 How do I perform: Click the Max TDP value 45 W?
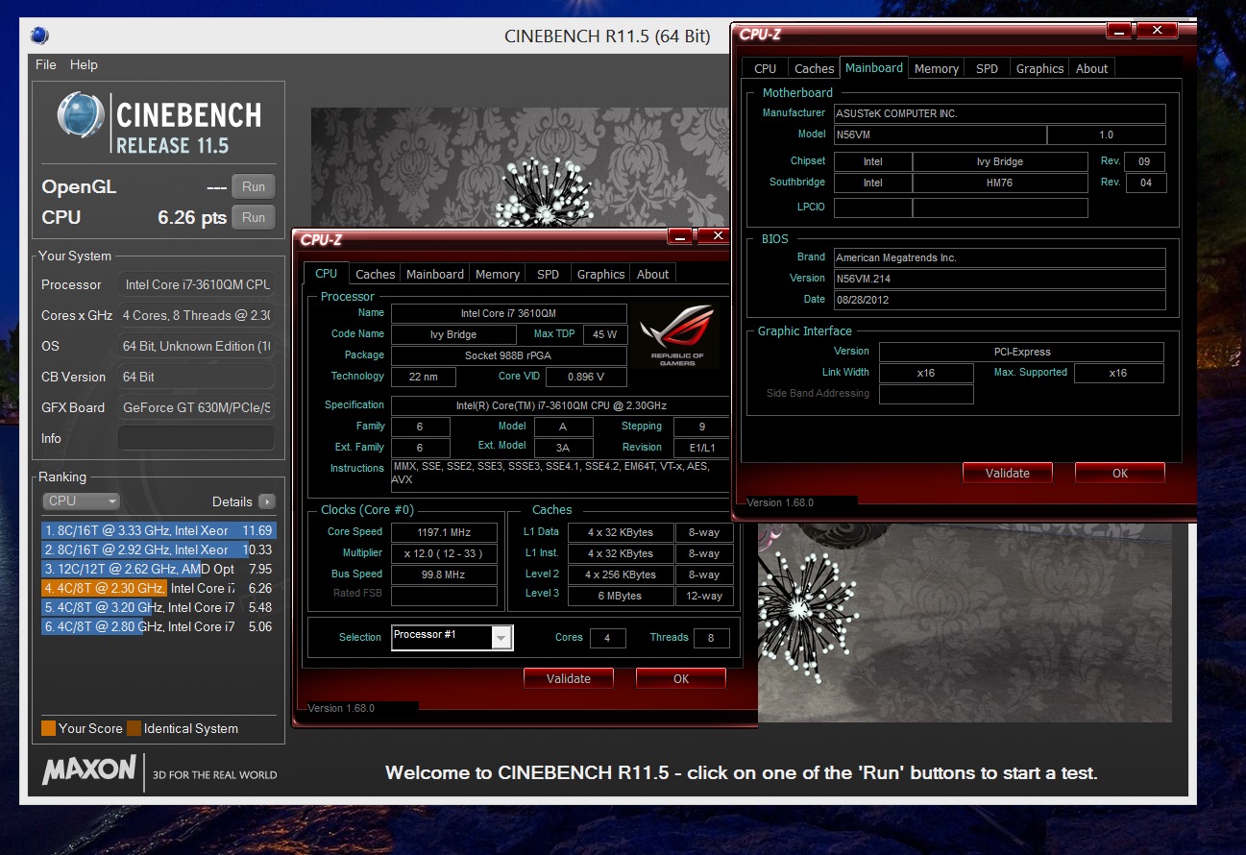click(605, 334)
